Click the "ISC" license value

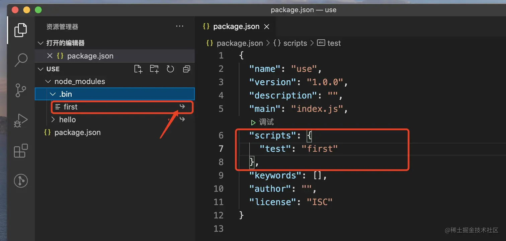[x=320, y=203]
